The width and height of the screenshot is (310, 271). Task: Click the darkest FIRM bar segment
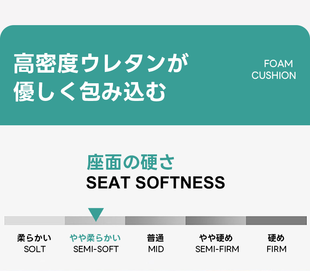276,221
